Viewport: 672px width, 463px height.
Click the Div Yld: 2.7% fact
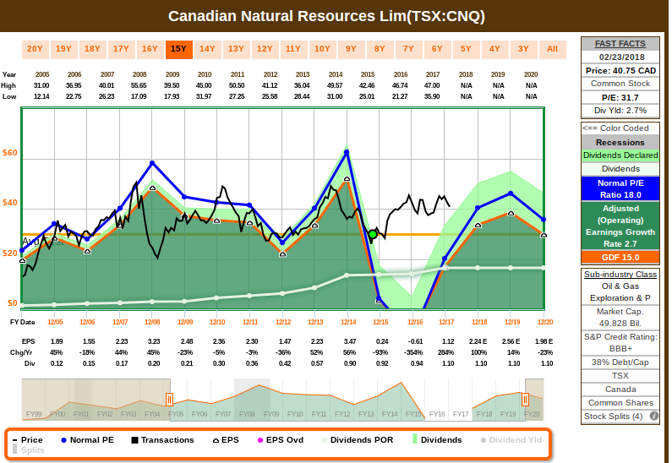tap(620, 111)
